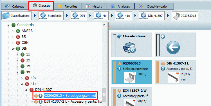This screenshot has width=211, height=106.
Task: Open the Classes tab
Action: pyautogui.click(x=41, y=6)
